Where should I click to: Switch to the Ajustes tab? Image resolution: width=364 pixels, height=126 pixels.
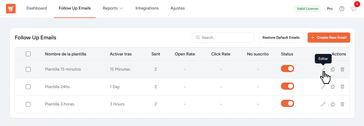pyautogui.click(x=178, y=8)
